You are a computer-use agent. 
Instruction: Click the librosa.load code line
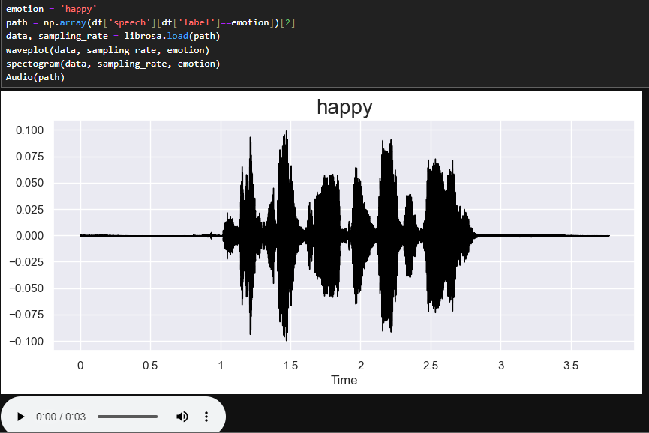pyautogui.click(x=113, y=36)
